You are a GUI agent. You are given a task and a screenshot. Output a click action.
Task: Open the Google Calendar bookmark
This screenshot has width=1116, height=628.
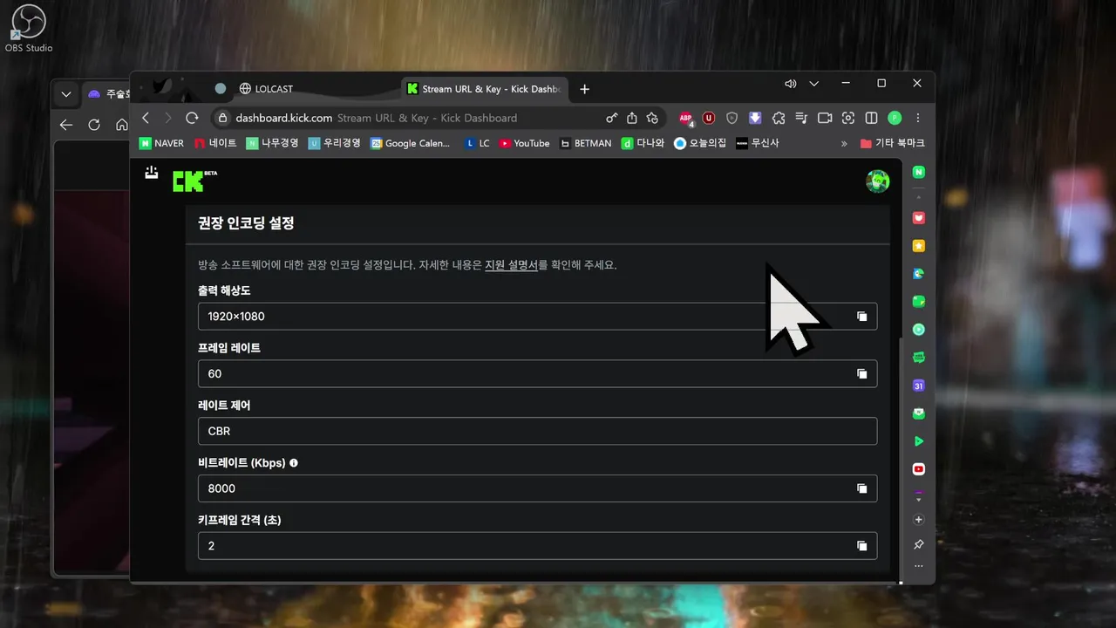coord(410,143)
